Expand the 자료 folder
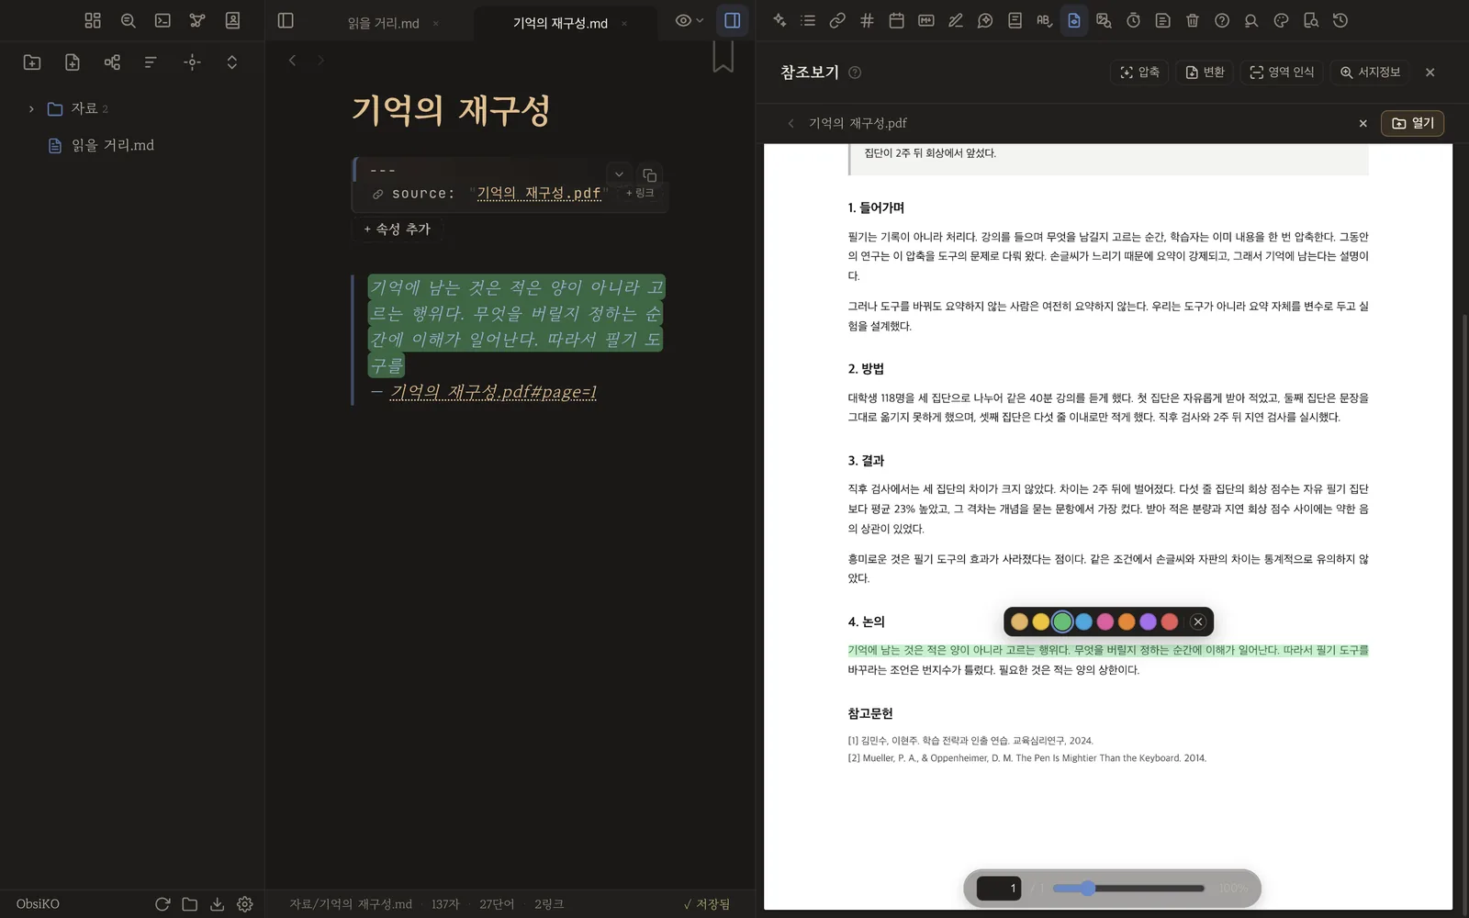This screenshot has width=1469, height=918. pos(31,108)
